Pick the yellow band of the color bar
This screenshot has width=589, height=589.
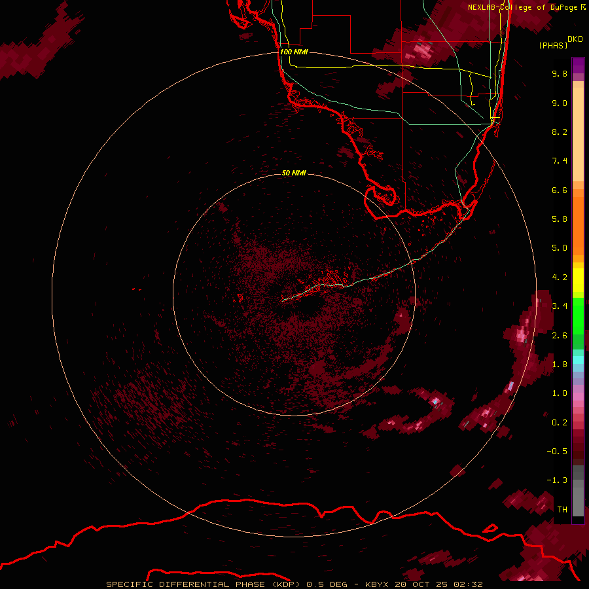click(x=578, y=280)
